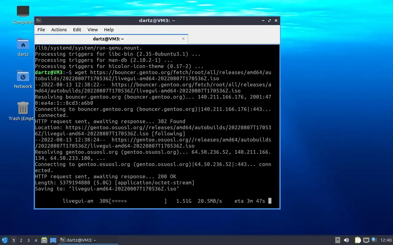
Task: Click the show desktop taskbar icon
Action: [53, 240]
